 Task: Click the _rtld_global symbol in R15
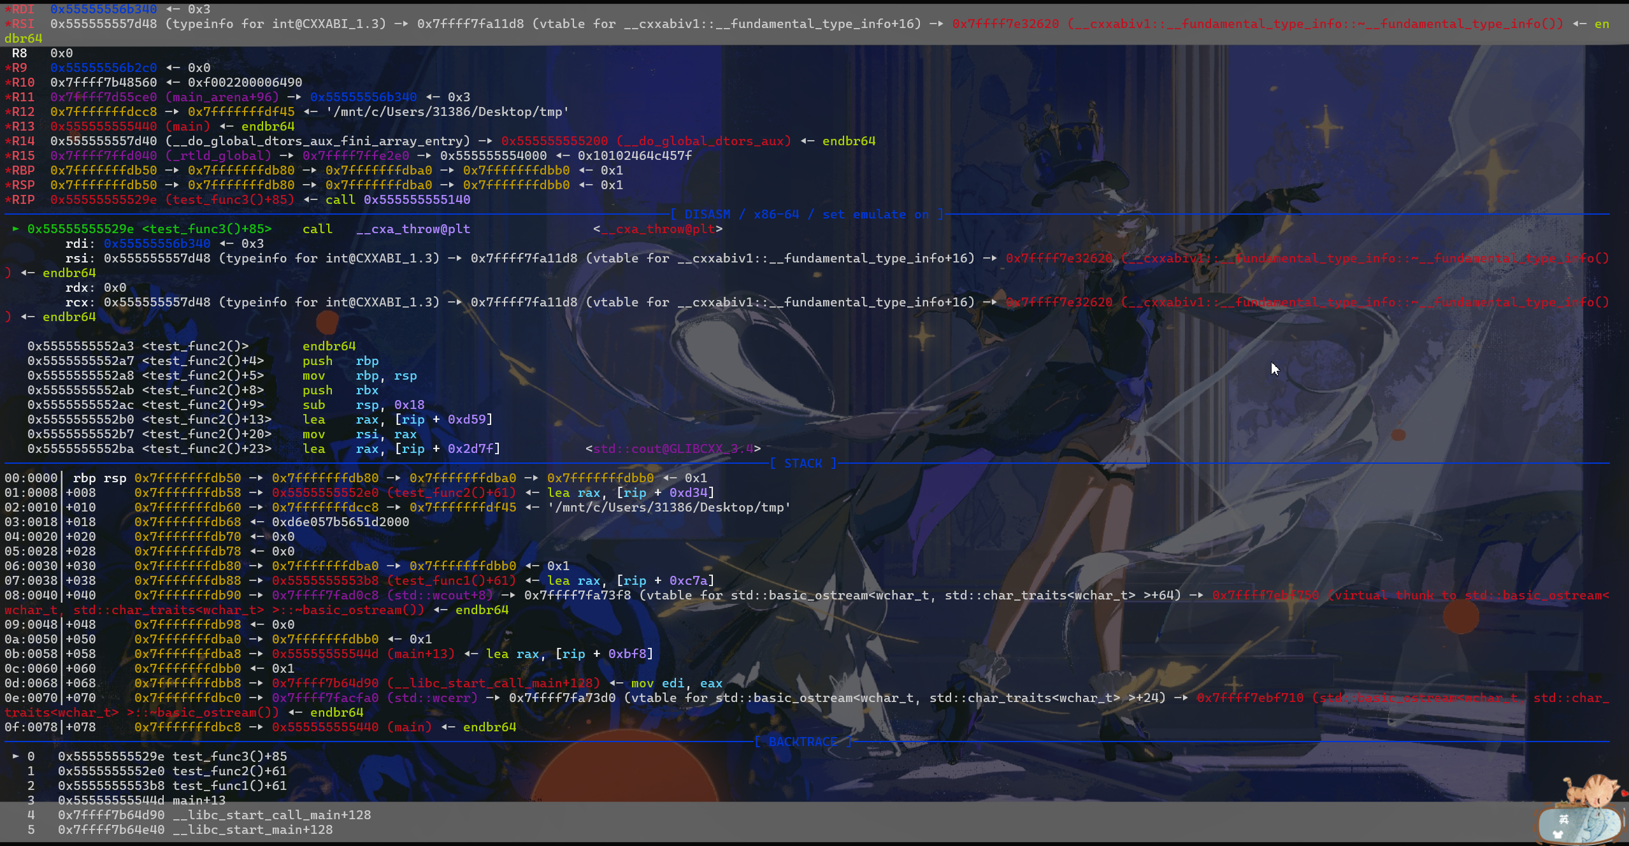[x=219, y=155]
